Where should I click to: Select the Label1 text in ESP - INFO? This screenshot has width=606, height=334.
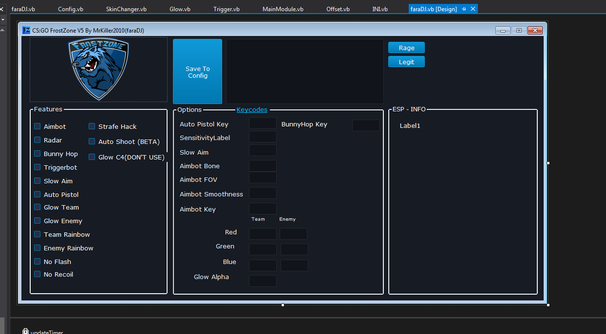coord(410,125)
